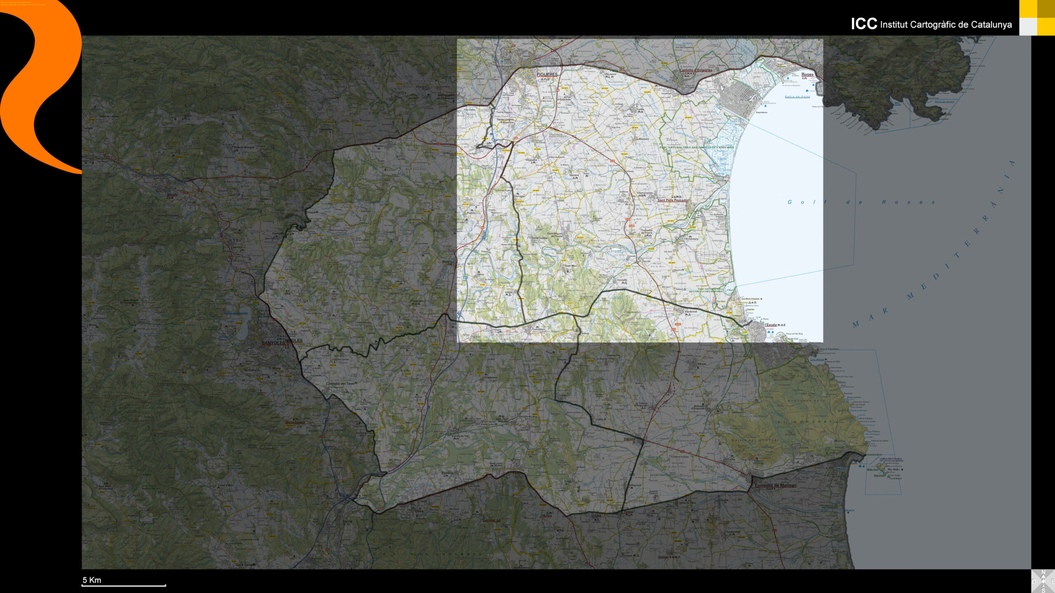The width and height of the screenshot is (1055, 593).
Task: Click the Castelló d'Empúries label
Action: [696, 70]
